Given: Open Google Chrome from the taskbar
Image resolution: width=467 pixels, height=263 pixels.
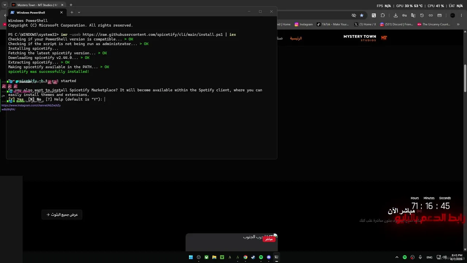Looking at the screenshot, I should coord(245,257).
